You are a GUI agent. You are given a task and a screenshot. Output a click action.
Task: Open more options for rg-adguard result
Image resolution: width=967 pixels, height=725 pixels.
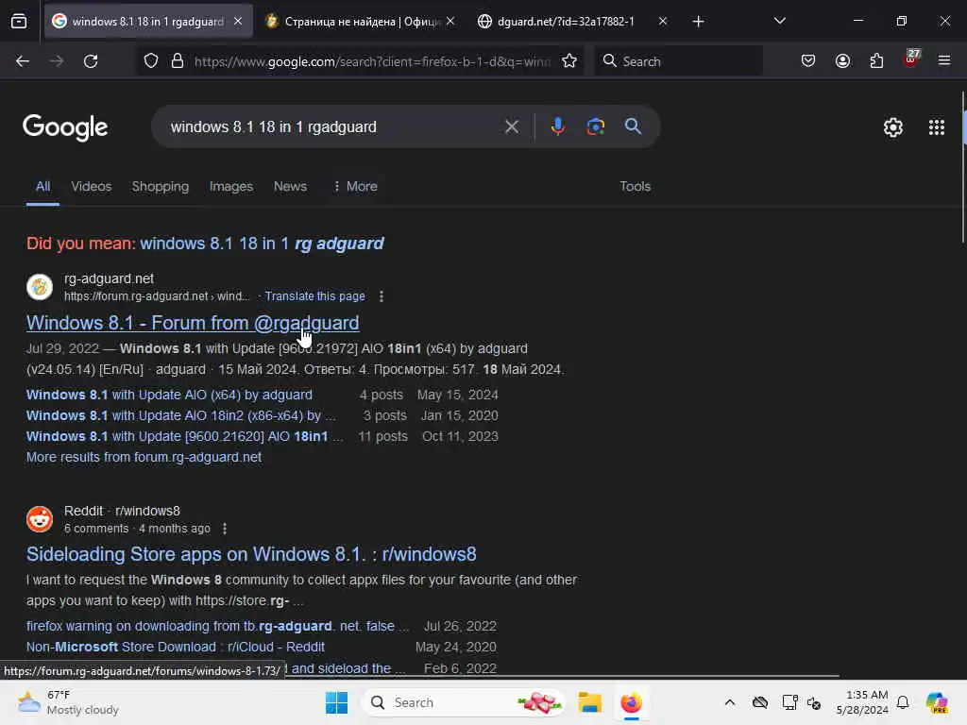click(x=382, y=296)
